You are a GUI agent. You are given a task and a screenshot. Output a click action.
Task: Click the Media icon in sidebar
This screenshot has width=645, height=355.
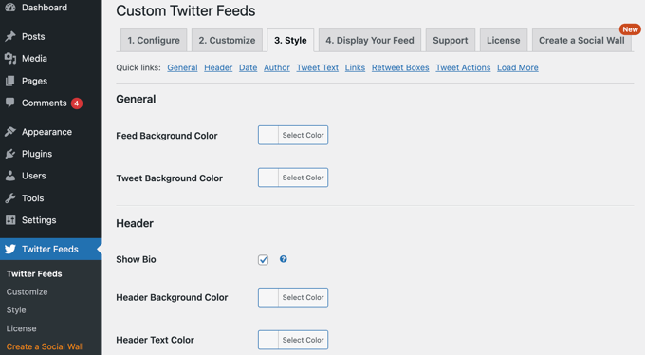pos(10,59)
